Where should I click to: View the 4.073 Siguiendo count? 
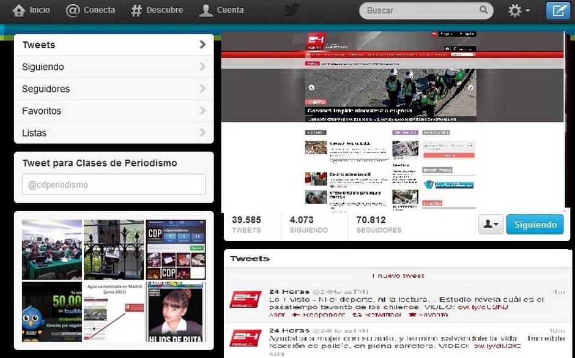pyautogui.click(x=309, y=225)
